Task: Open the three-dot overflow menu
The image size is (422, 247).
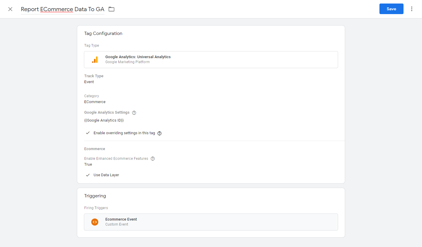Action: point(412,9)
